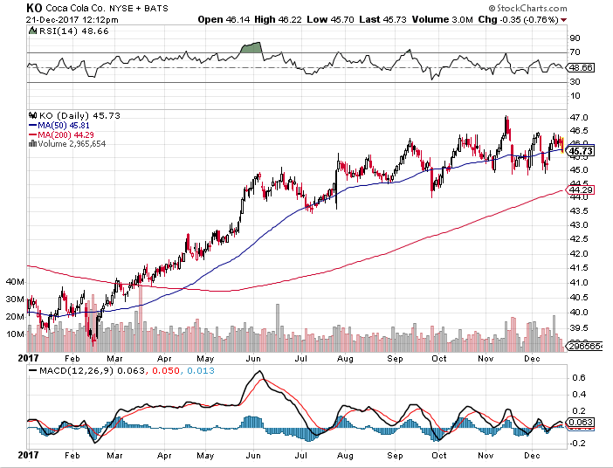Click the 48.66 RSI value axis label
This screenshot has height=468, width=613.
click(580, 66)
